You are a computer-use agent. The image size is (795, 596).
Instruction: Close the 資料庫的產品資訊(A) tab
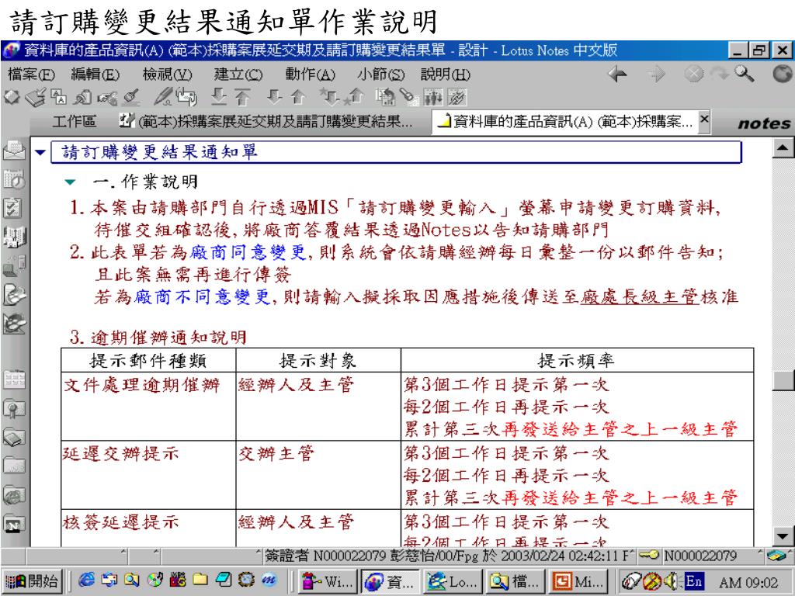pos(703,120)
